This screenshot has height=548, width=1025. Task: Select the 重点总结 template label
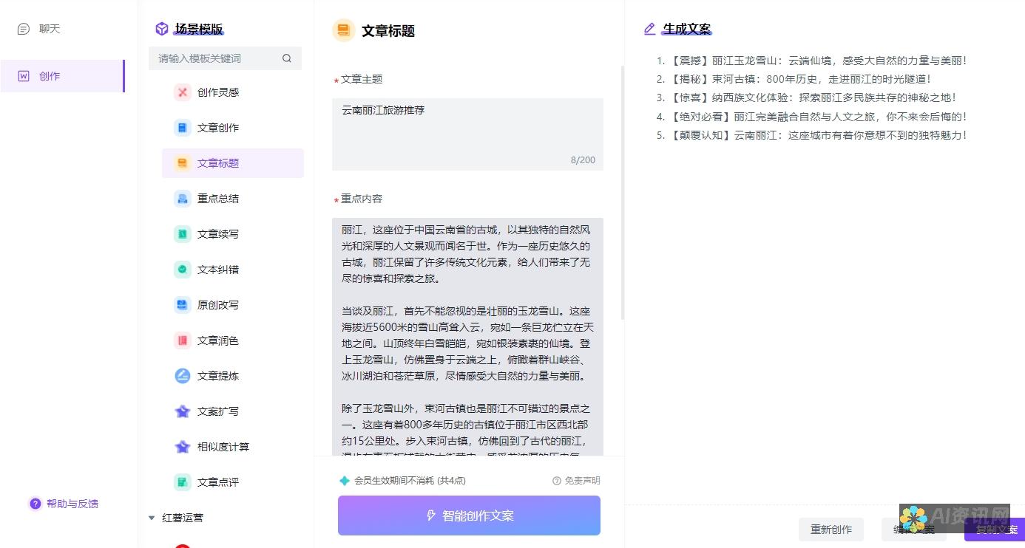tap(218, 199)
